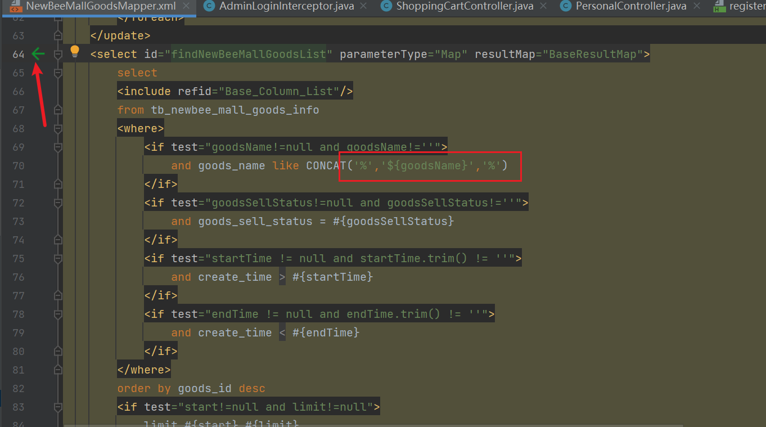
Task: Click the green navigation arrow on line 64
Action: tap(38, 54)
